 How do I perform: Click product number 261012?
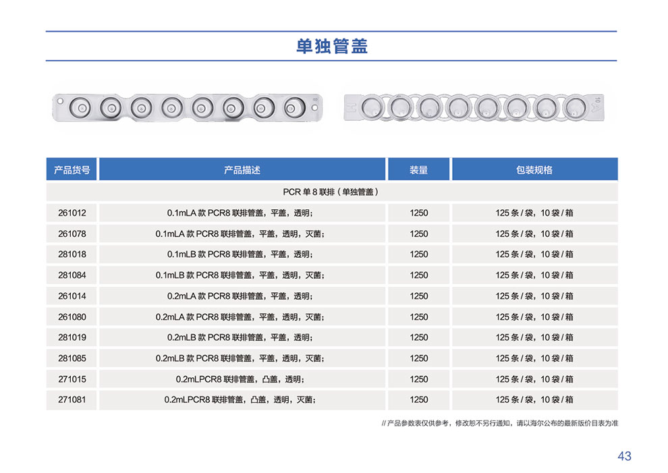[72, 213]
